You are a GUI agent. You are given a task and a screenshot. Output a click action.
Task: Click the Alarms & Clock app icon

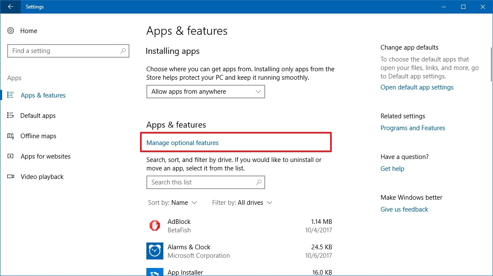155,251
